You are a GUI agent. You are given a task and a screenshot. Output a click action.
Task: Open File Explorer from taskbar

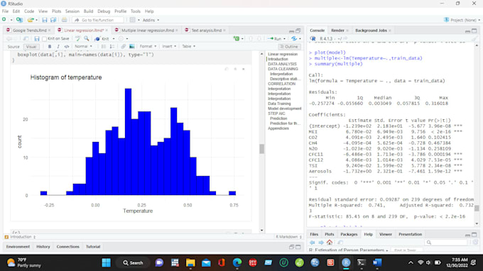coord(190,262)
